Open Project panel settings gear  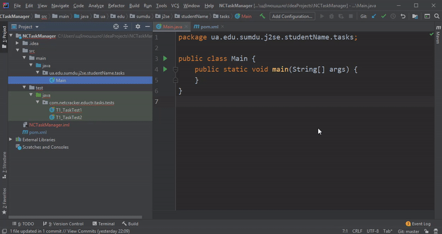click(x=138, y=26)
